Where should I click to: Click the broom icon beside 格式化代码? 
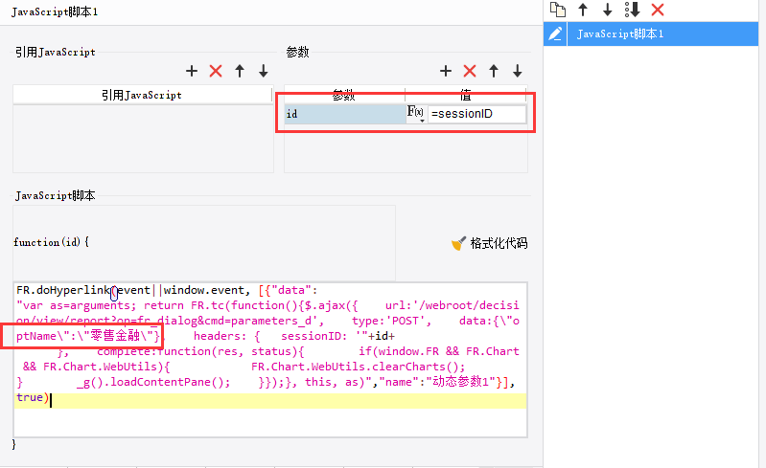point(458,243)
